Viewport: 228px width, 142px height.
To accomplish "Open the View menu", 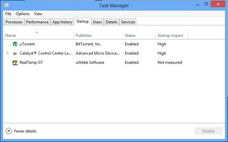I will click(x=38, y=14).
